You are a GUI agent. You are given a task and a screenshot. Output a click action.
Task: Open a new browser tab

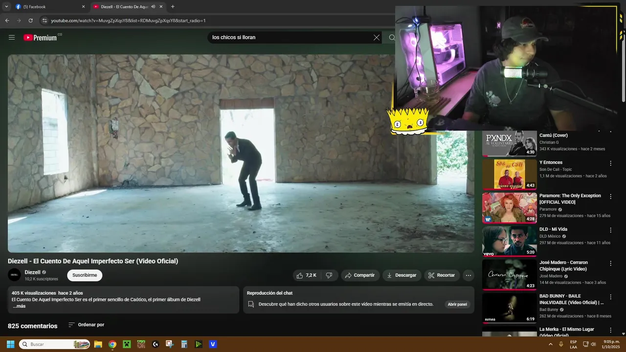click(173, 6)
